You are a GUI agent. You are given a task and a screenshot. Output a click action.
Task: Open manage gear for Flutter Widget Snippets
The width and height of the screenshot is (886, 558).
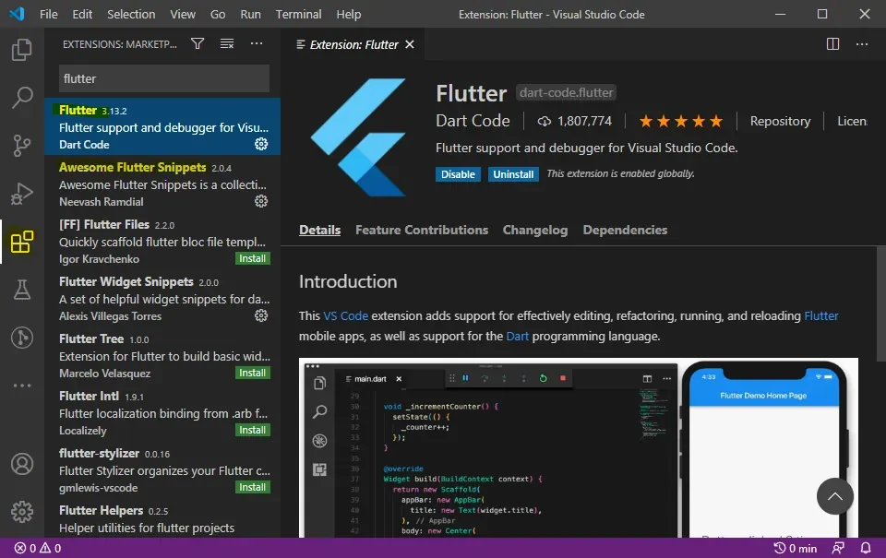(261, 315)
